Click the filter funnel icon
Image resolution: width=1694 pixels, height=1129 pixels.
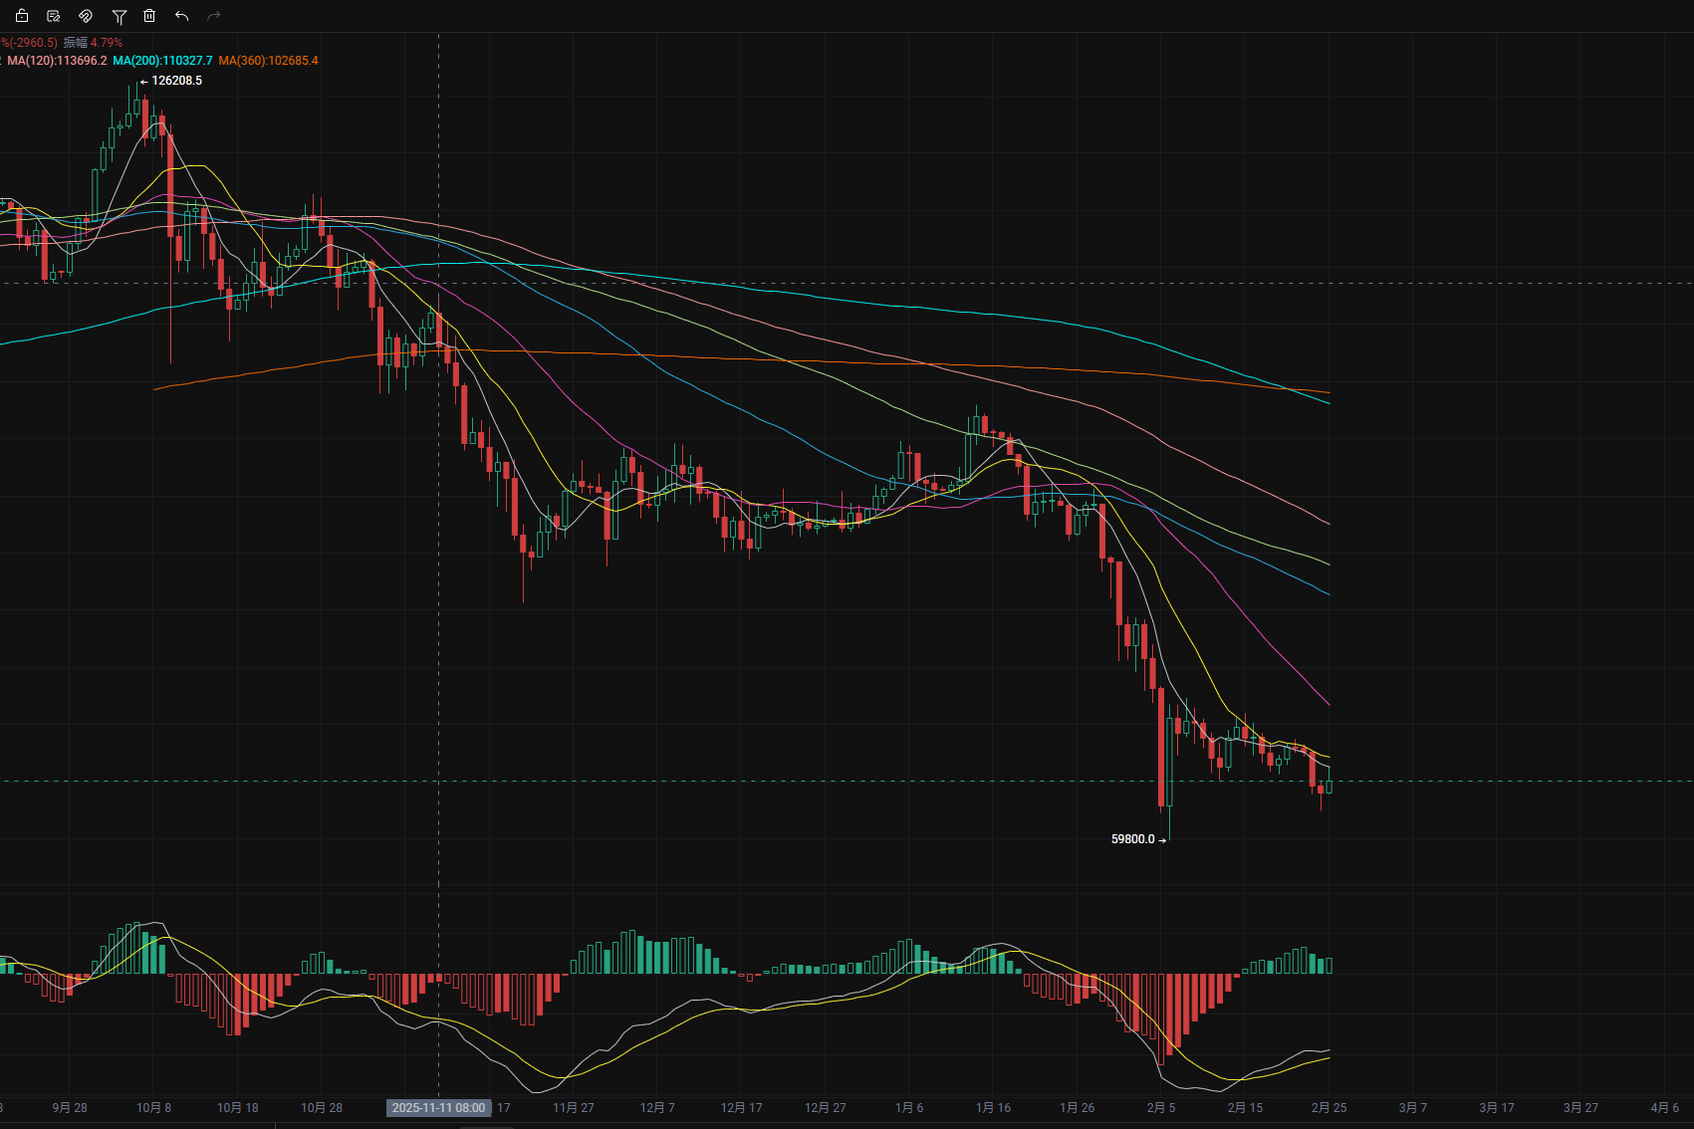pyautogui.click(x=119, y=16)
